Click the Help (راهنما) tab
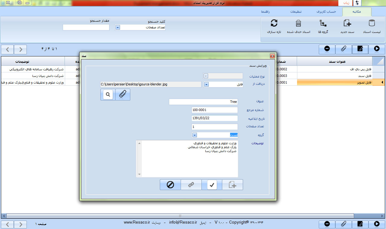Viewport: 386px width, 229px height. pos(265,12)
